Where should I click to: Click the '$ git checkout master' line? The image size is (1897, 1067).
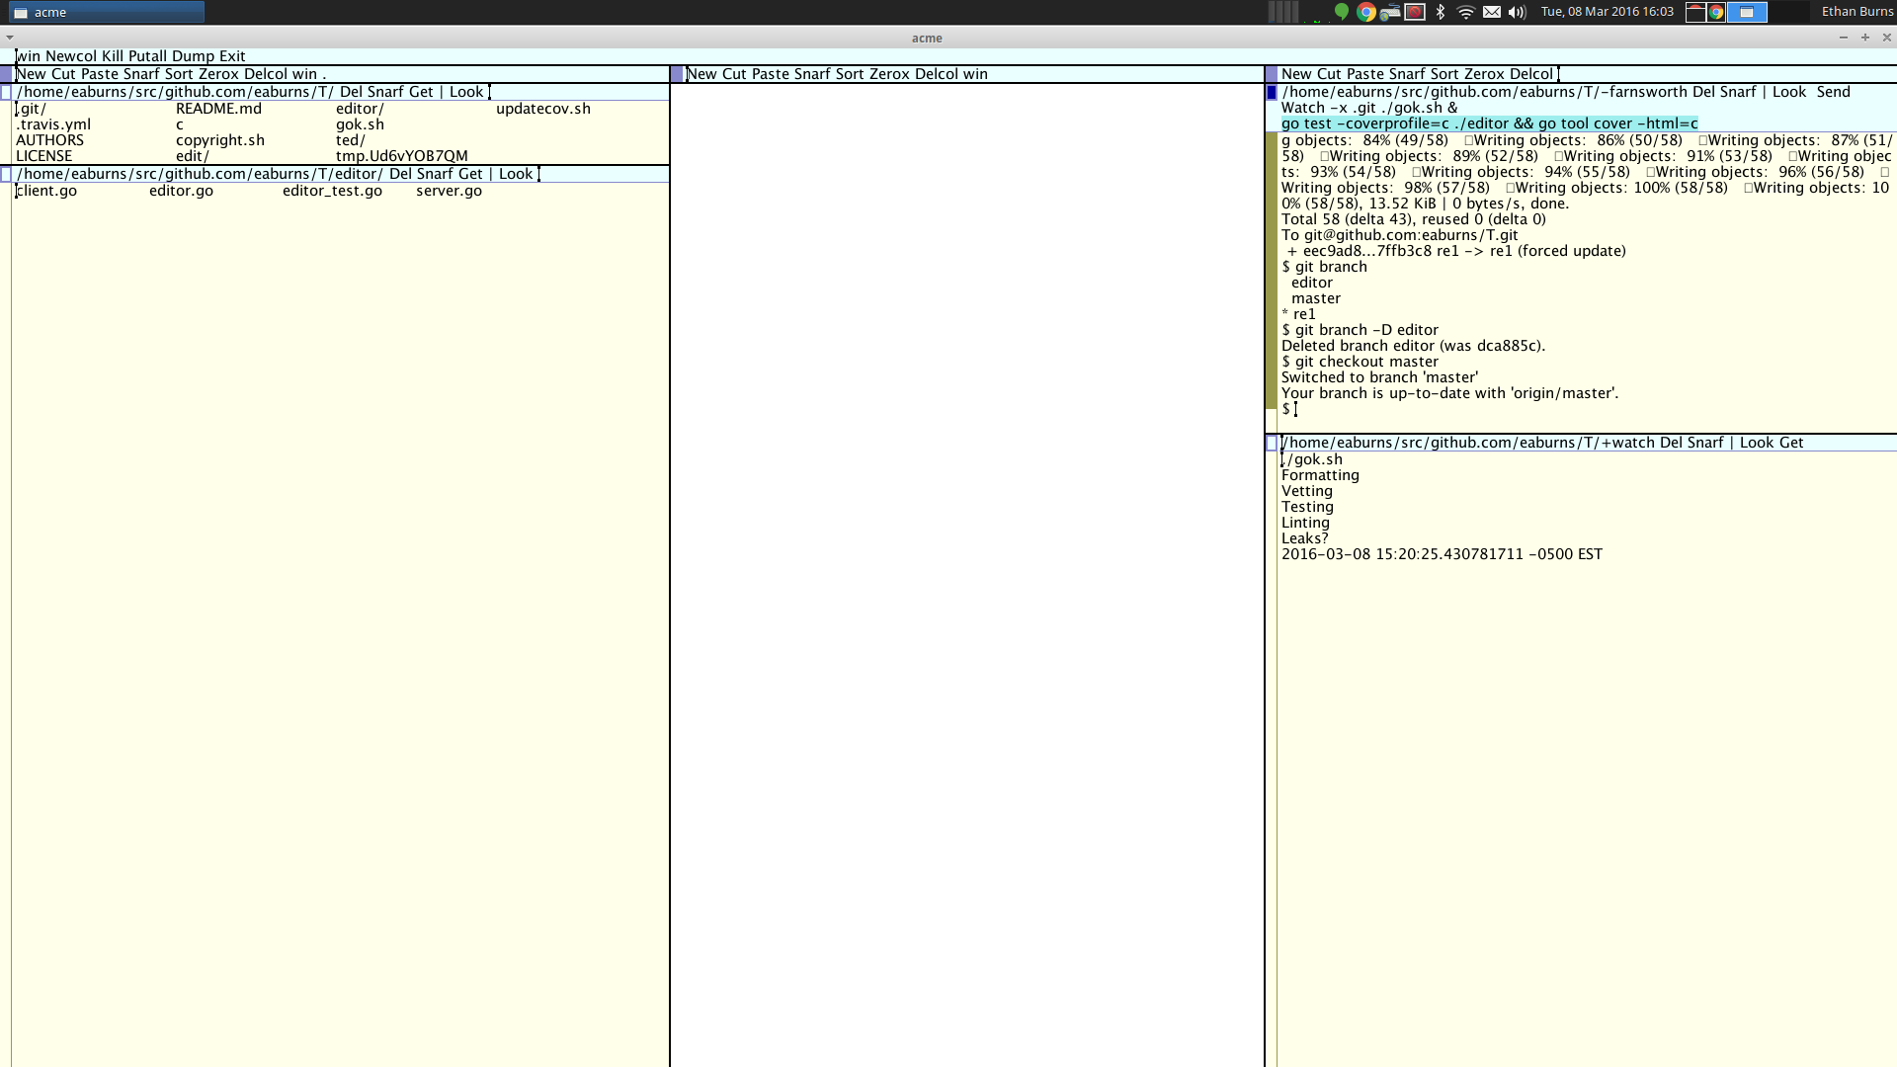pos(1360,362)
